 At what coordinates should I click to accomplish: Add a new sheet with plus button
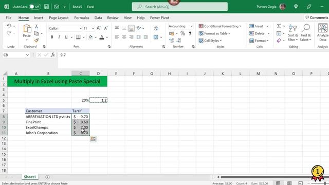tap(48, 177)
